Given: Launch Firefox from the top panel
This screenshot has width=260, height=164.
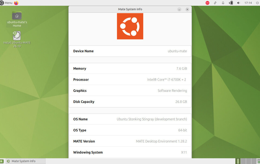Looking at the screenshot, I should 16,3.
